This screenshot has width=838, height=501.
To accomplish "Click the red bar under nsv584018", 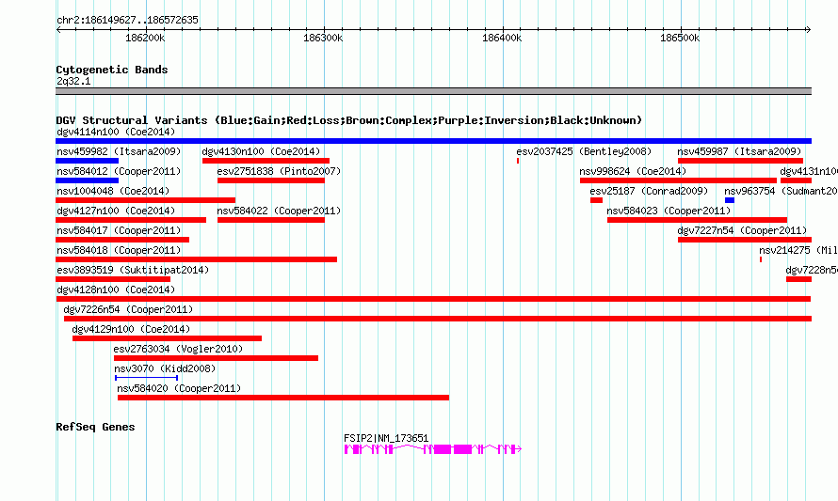I will (196, 259).
